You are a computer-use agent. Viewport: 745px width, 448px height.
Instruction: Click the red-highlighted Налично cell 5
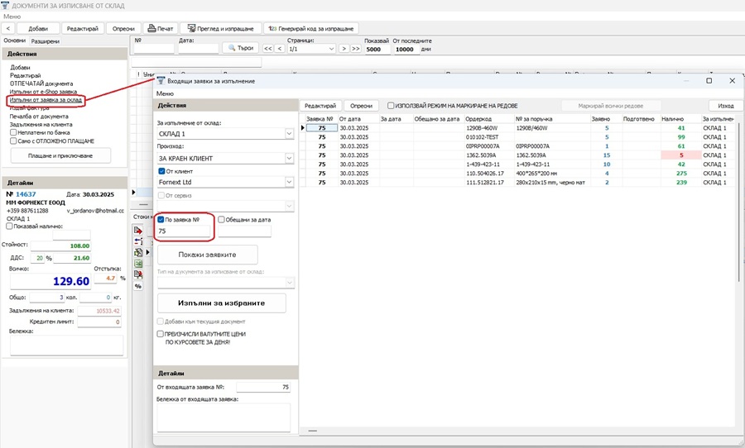(x=681, y=155)
